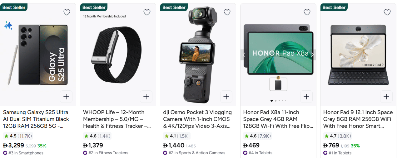Add WHOOP Life tracker to cart
The image size is (397, 158).
pyautogui.click(x=146, y=97)
